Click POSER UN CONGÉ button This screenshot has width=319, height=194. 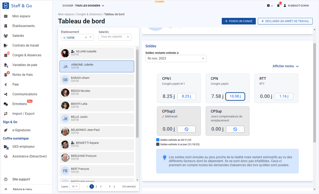coord(239,21)
